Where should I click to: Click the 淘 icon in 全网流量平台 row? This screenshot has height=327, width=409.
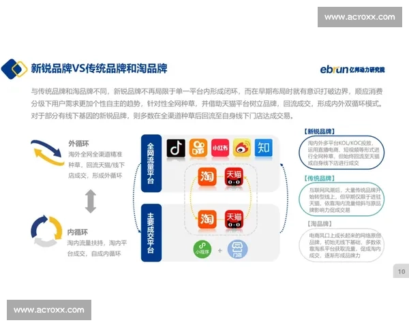[x=207, y=177]
